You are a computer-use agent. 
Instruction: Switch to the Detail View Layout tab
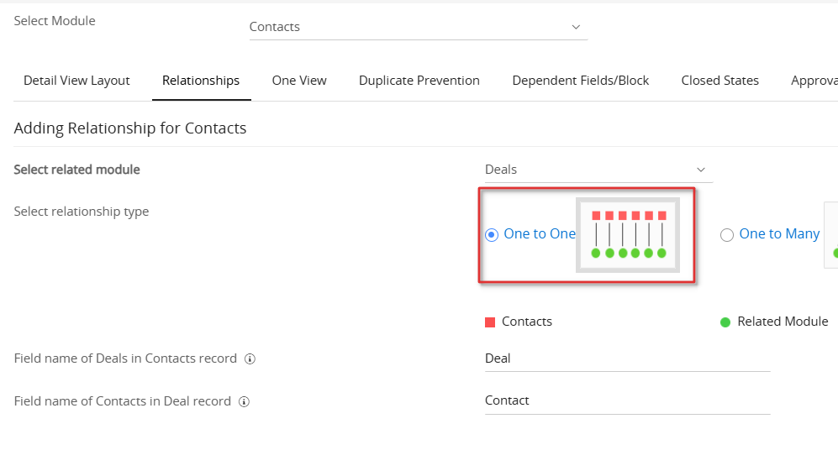pyautogui.click(x=76, y=81)
